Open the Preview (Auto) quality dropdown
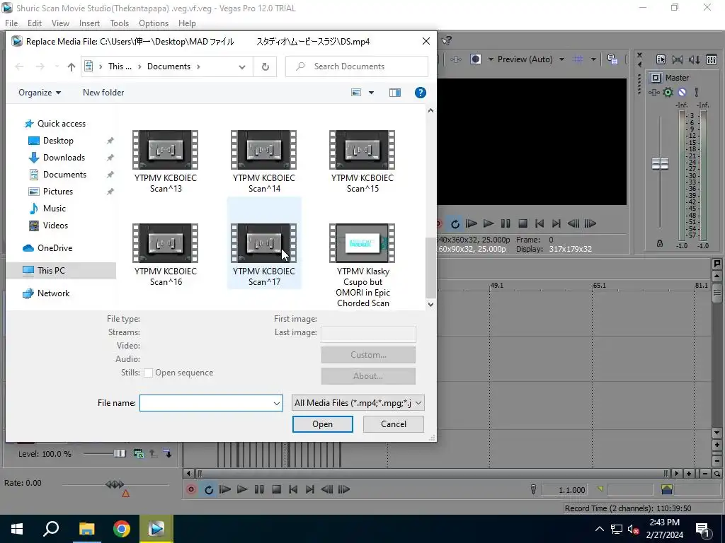 pyautogui.click(x=561, y=59)
